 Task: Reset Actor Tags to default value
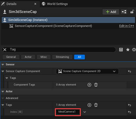point(130,105)
